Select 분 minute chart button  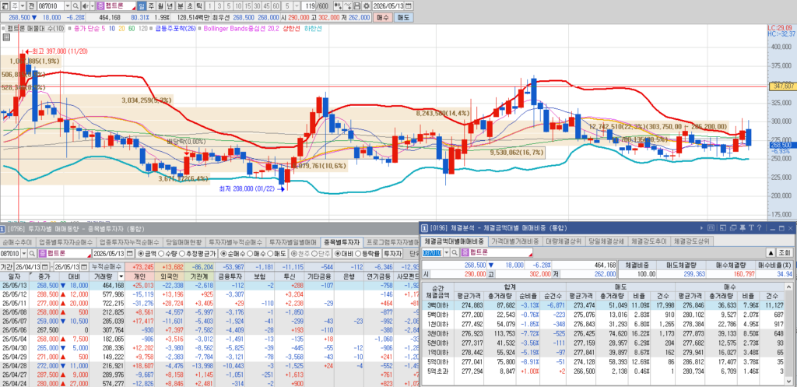click(181, 5)
